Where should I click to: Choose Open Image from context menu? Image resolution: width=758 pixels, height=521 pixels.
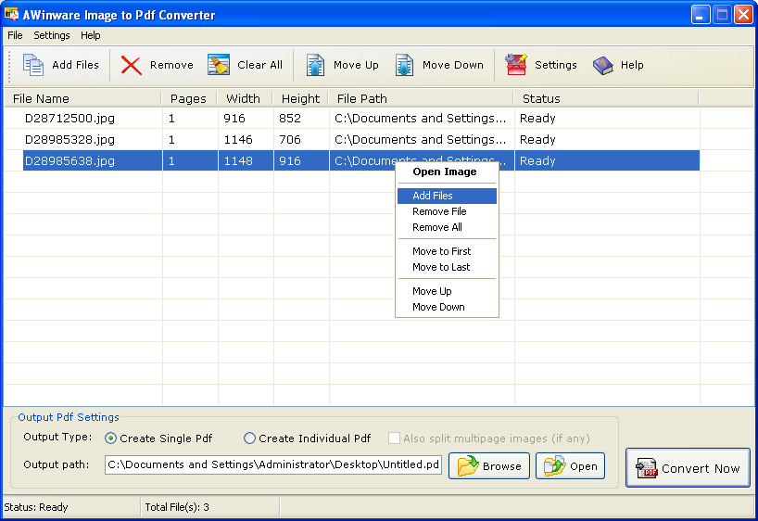click(447, 172)
